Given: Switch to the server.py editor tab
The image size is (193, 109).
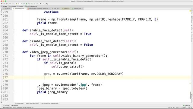Looking at the screenshot, I should click(x=7, y=9).
